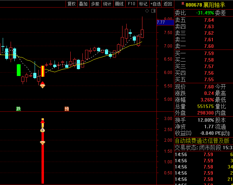
Task: Toggle the side panel icon above chart
Action: tap(153, 11)
